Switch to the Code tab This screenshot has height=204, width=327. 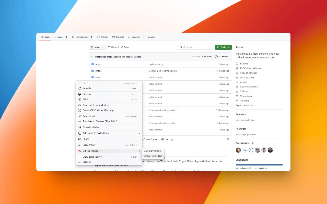pyautogui.click(x=45, y=37)
